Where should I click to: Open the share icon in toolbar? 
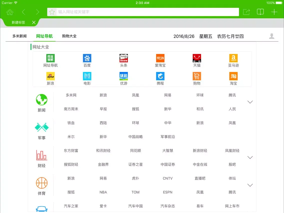pyautogui.click(x=246, y=12)
